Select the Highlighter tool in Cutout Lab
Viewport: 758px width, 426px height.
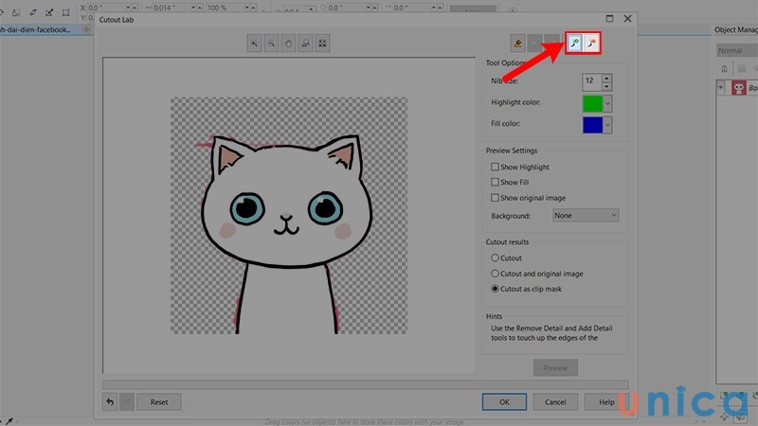click(516, 44)
